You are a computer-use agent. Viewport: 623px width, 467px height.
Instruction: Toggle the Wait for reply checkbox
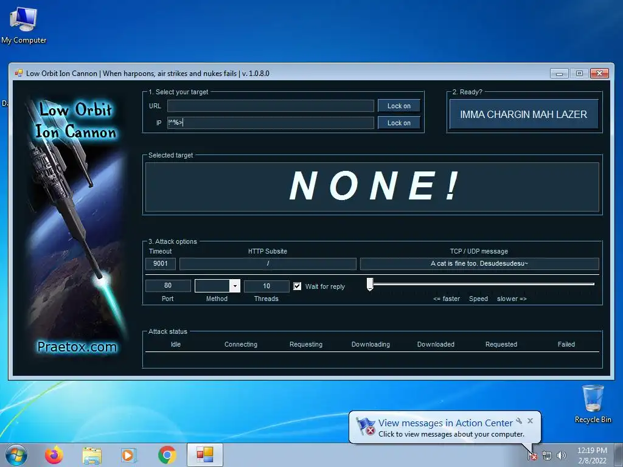pyautogui.click(x=297, y=286)
